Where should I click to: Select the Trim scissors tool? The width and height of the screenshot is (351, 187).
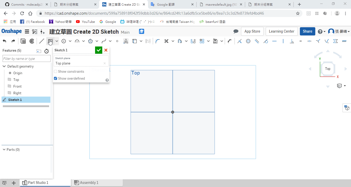166,41
